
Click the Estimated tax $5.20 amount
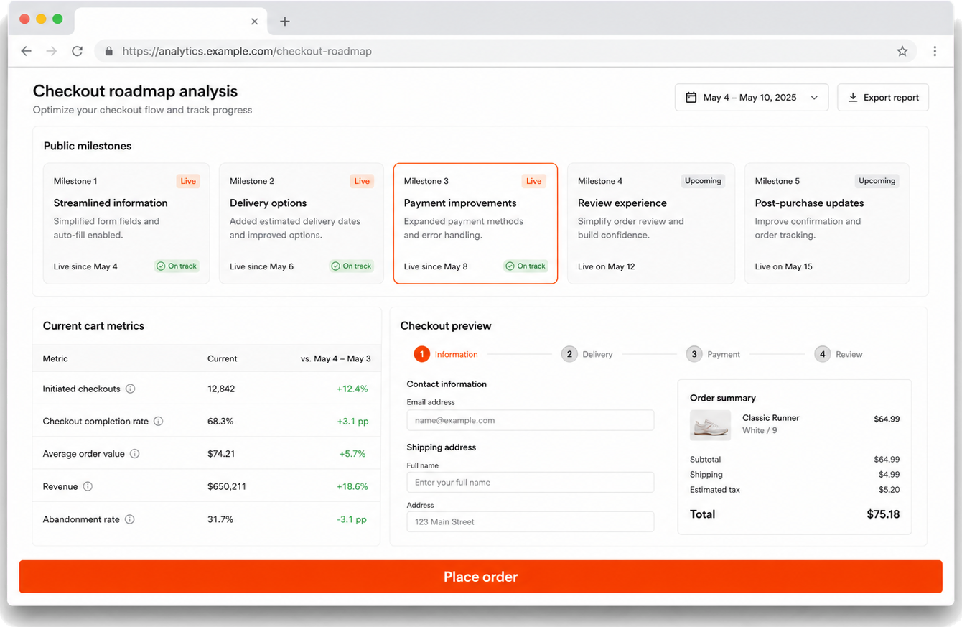(889, 490)
